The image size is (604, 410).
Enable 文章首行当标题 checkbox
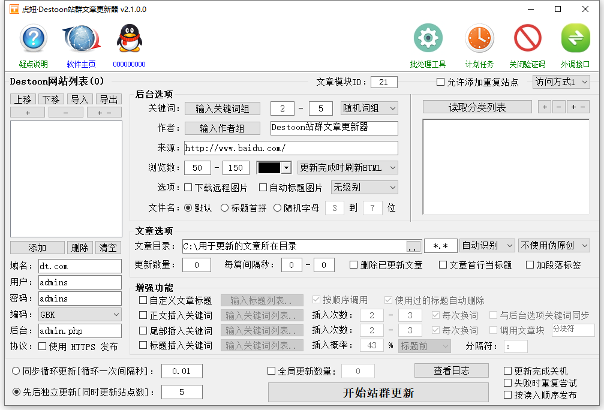coord(443,265)
